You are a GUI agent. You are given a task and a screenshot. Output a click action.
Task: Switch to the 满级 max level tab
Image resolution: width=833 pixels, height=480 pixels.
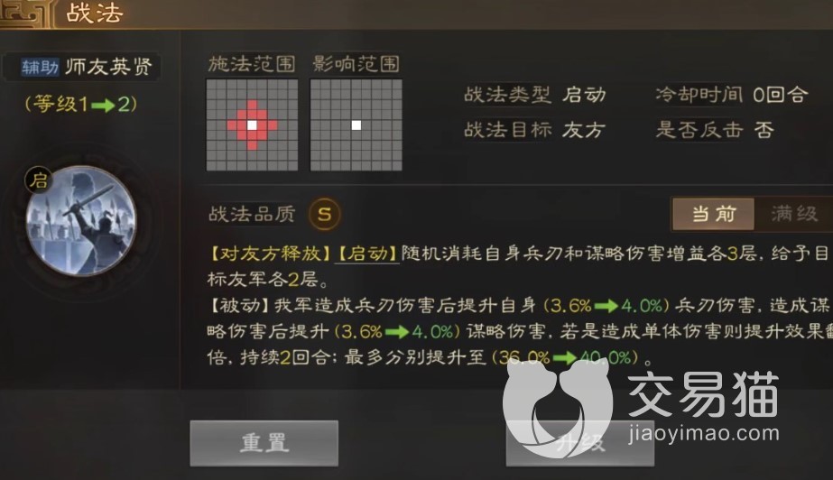(794, 214)
